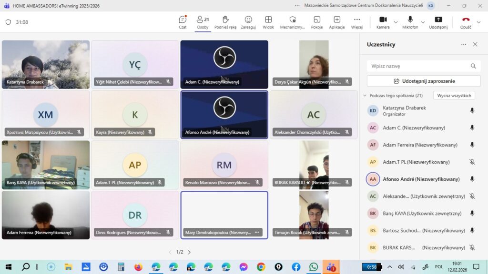488x274 pixels.
Task: Toggle Afonso André microphone in list
Action: 472,179
